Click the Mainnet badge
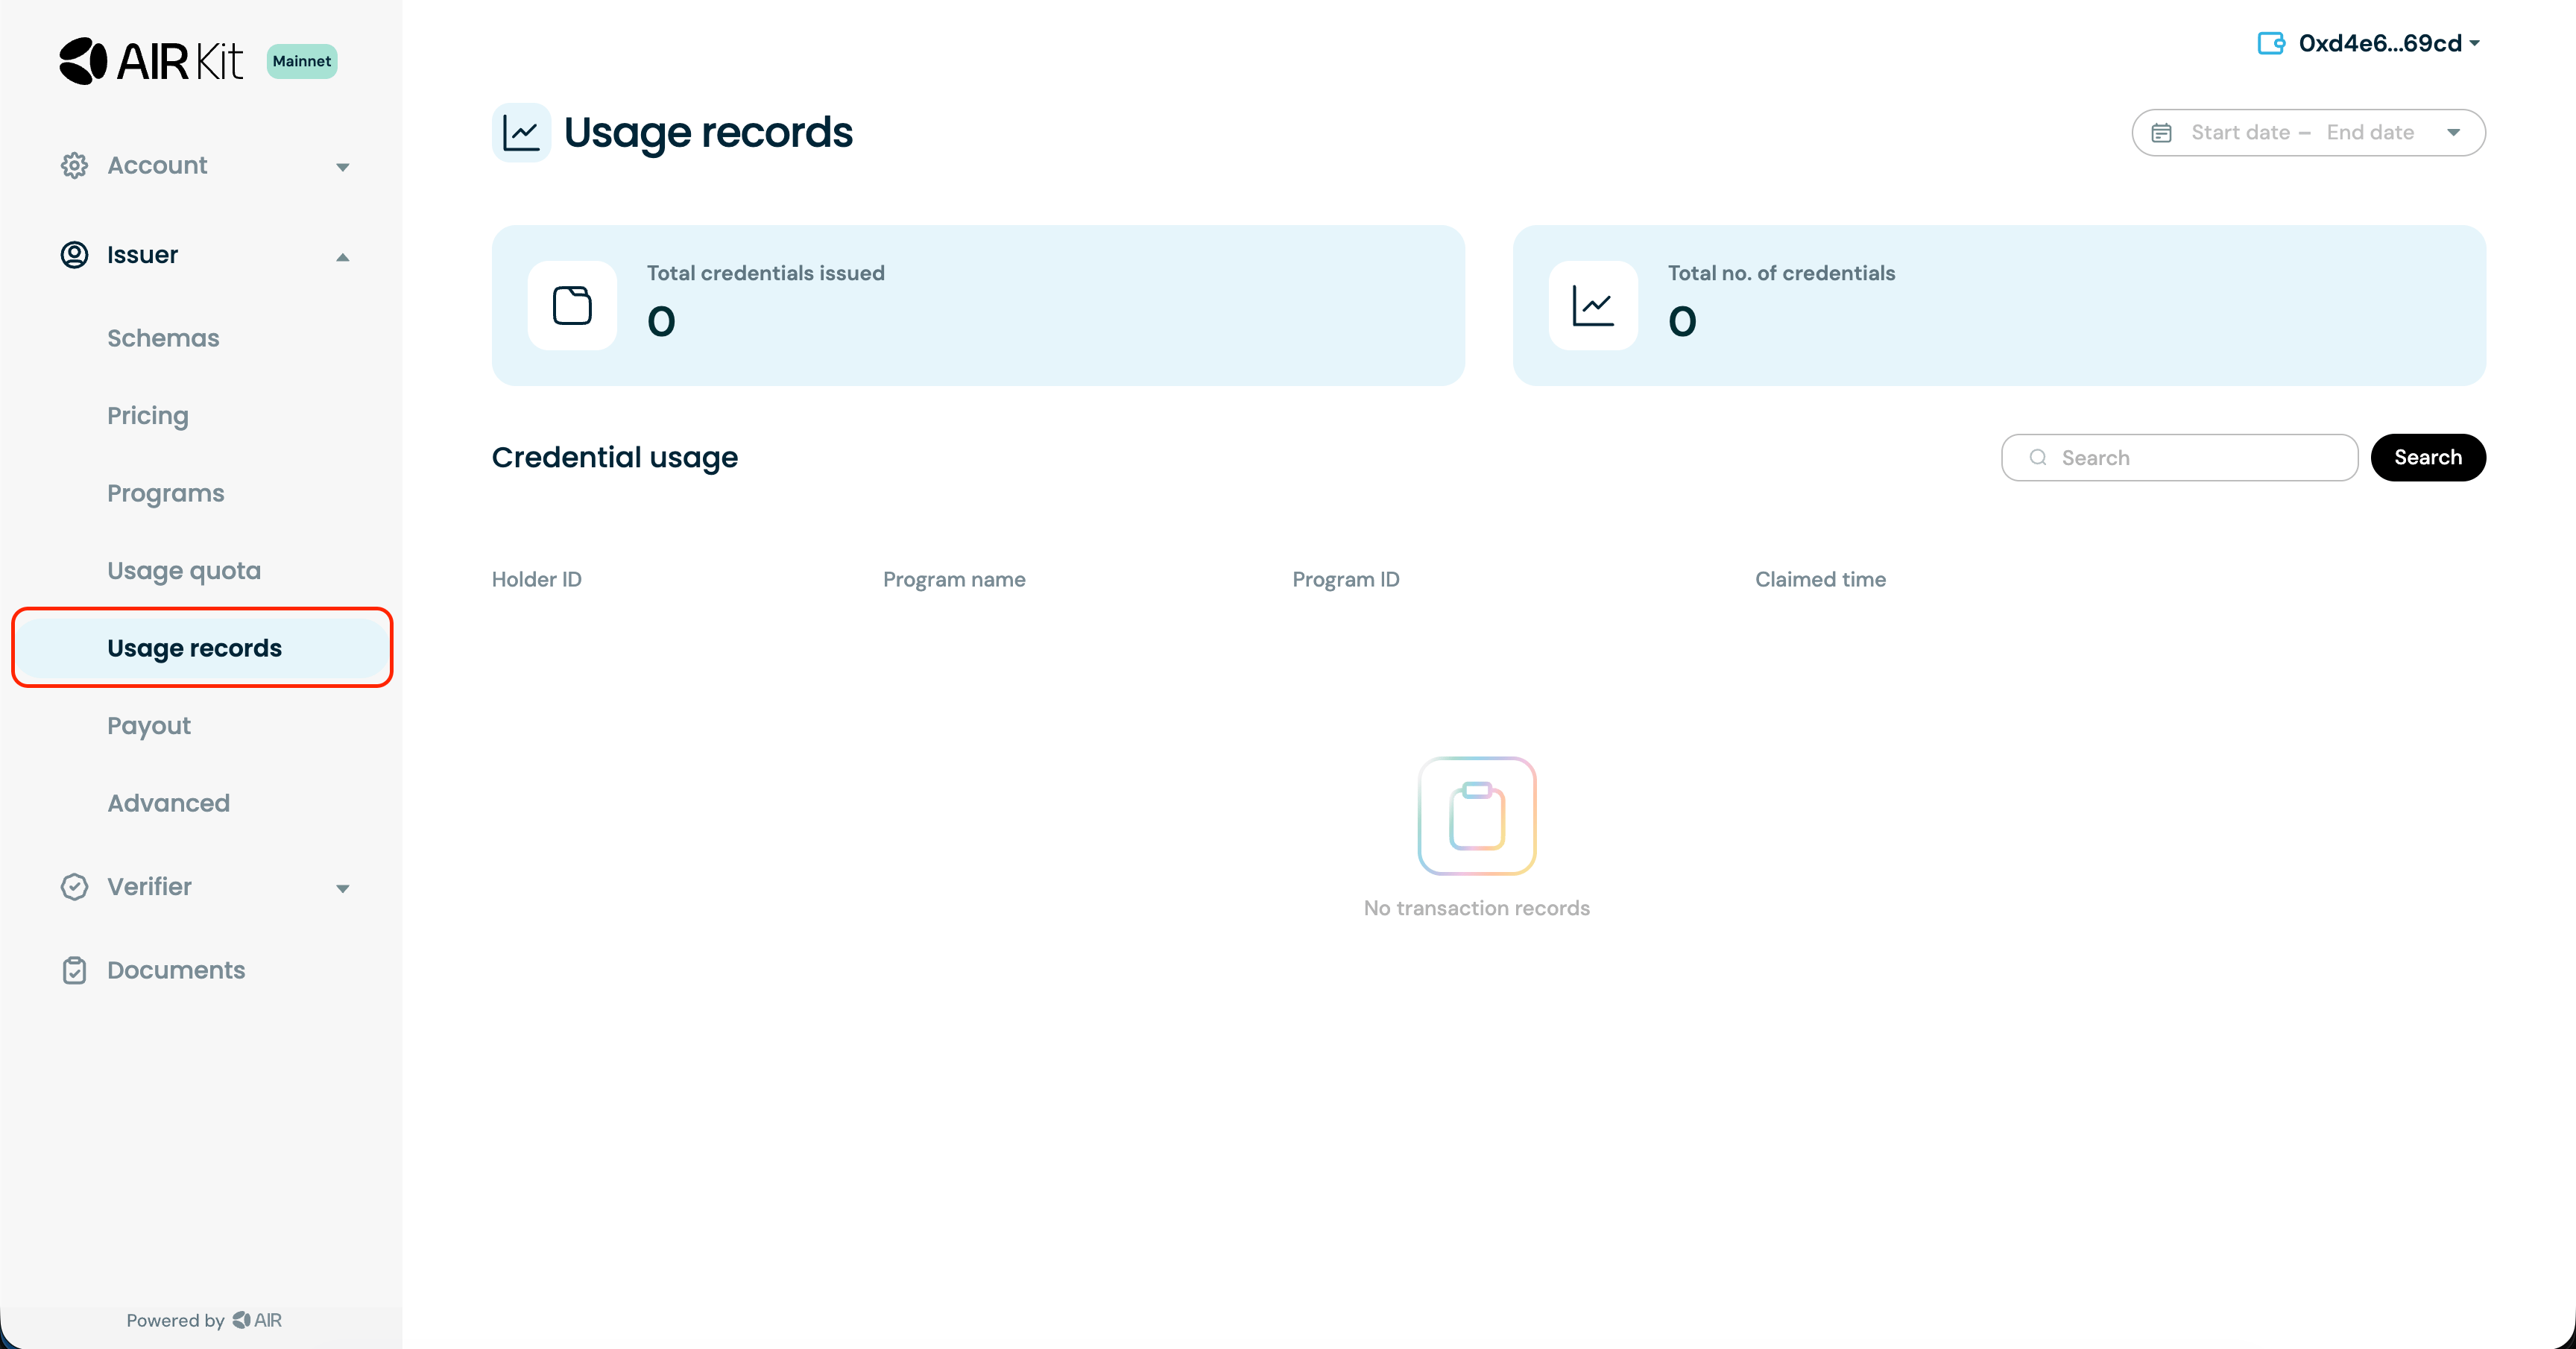 (302, 61)
